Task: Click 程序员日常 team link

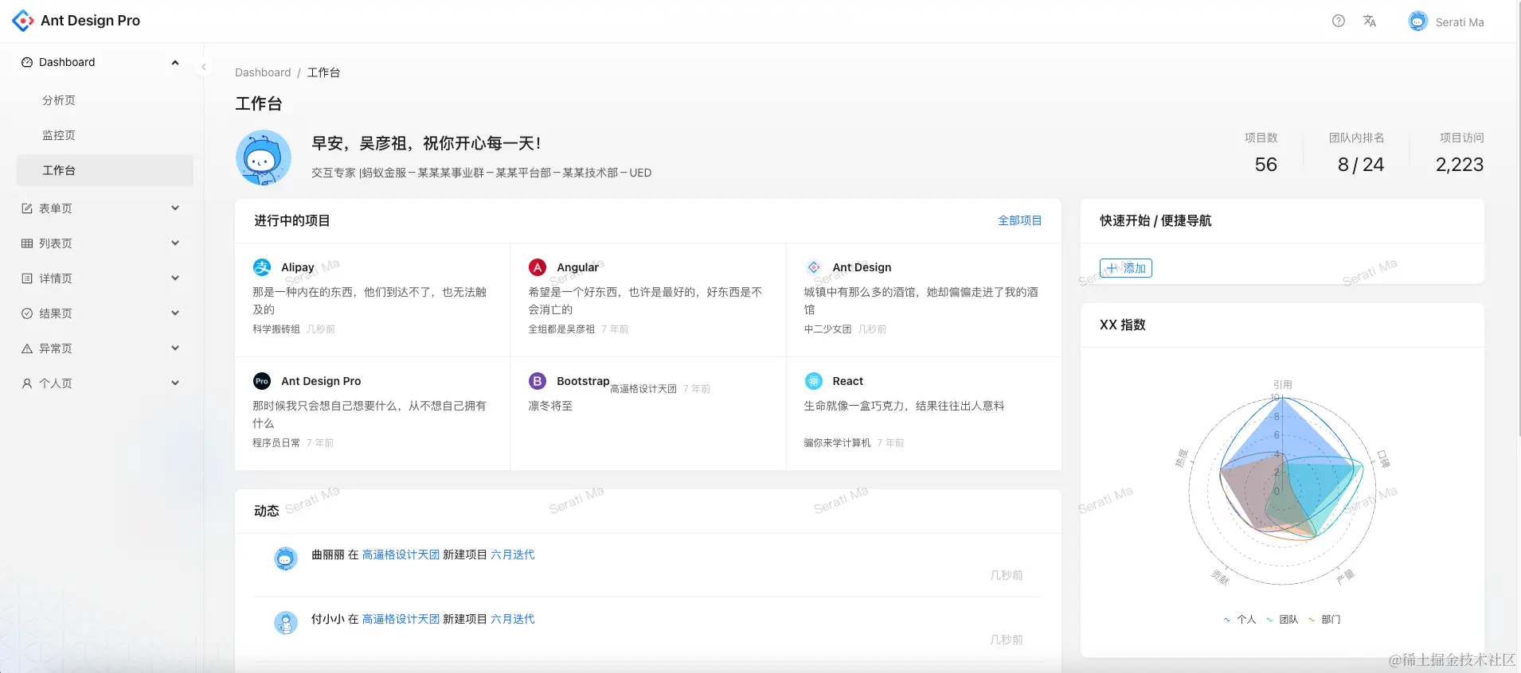Action: 276,443
